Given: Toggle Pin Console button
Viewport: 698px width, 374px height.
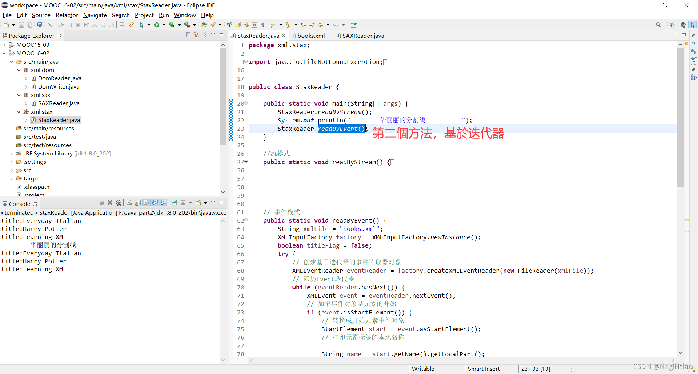Looking at the screenshot, I should (174, 203).
